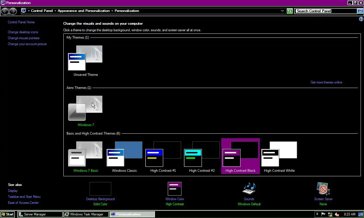Click the 8:23 AM clock
364x218 pixels.
pos(349,214)
